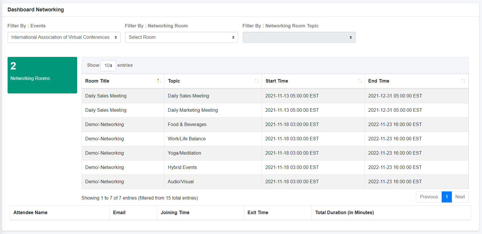Select the Hybrid Events row

click(275, 167)
